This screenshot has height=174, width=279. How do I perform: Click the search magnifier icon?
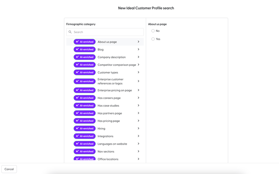70,32
